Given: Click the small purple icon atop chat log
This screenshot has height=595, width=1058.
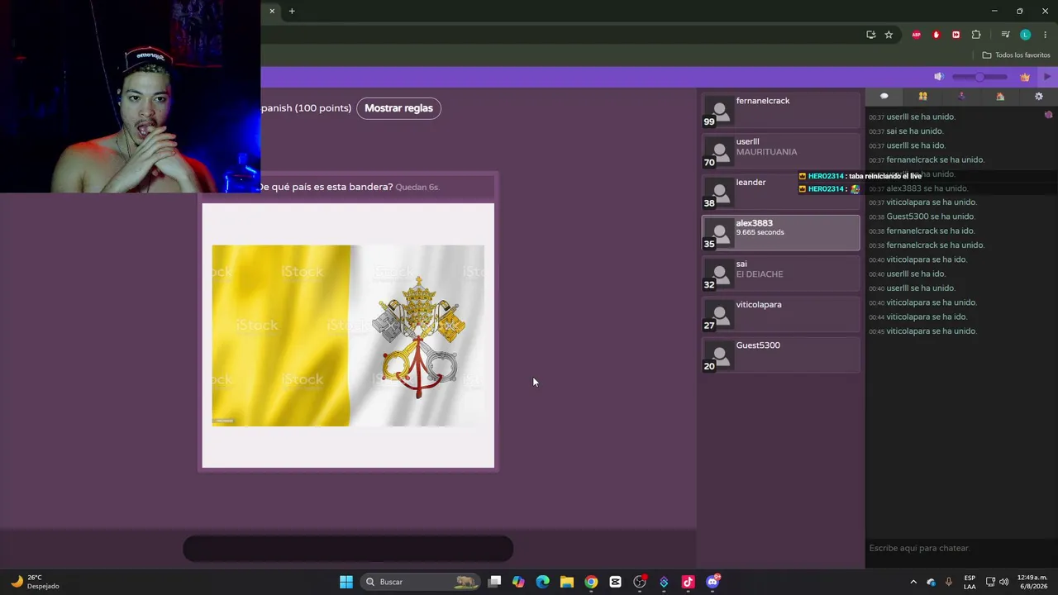Looking at the screenshot, I should [1048, 115].
